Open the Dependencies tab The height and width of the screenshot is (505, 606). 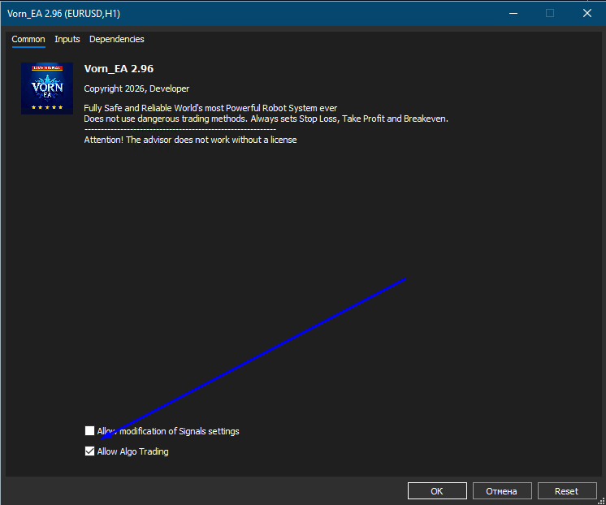click(117, 39)
